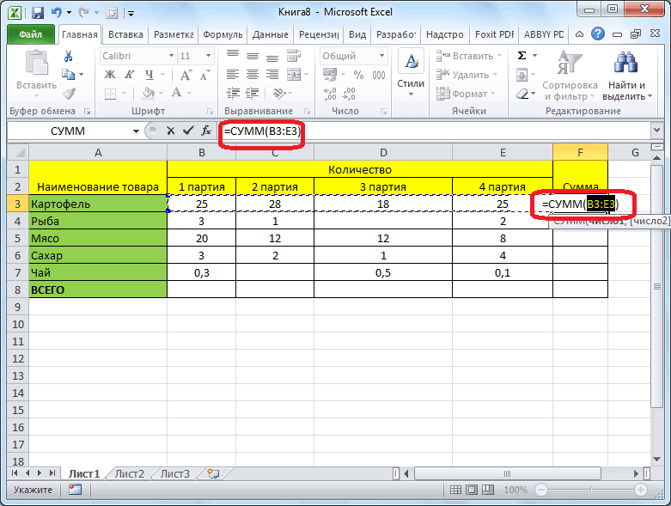Viewport: 671px width, 506px height.
Task: Increase font size icon
Action: coord(186,75)
